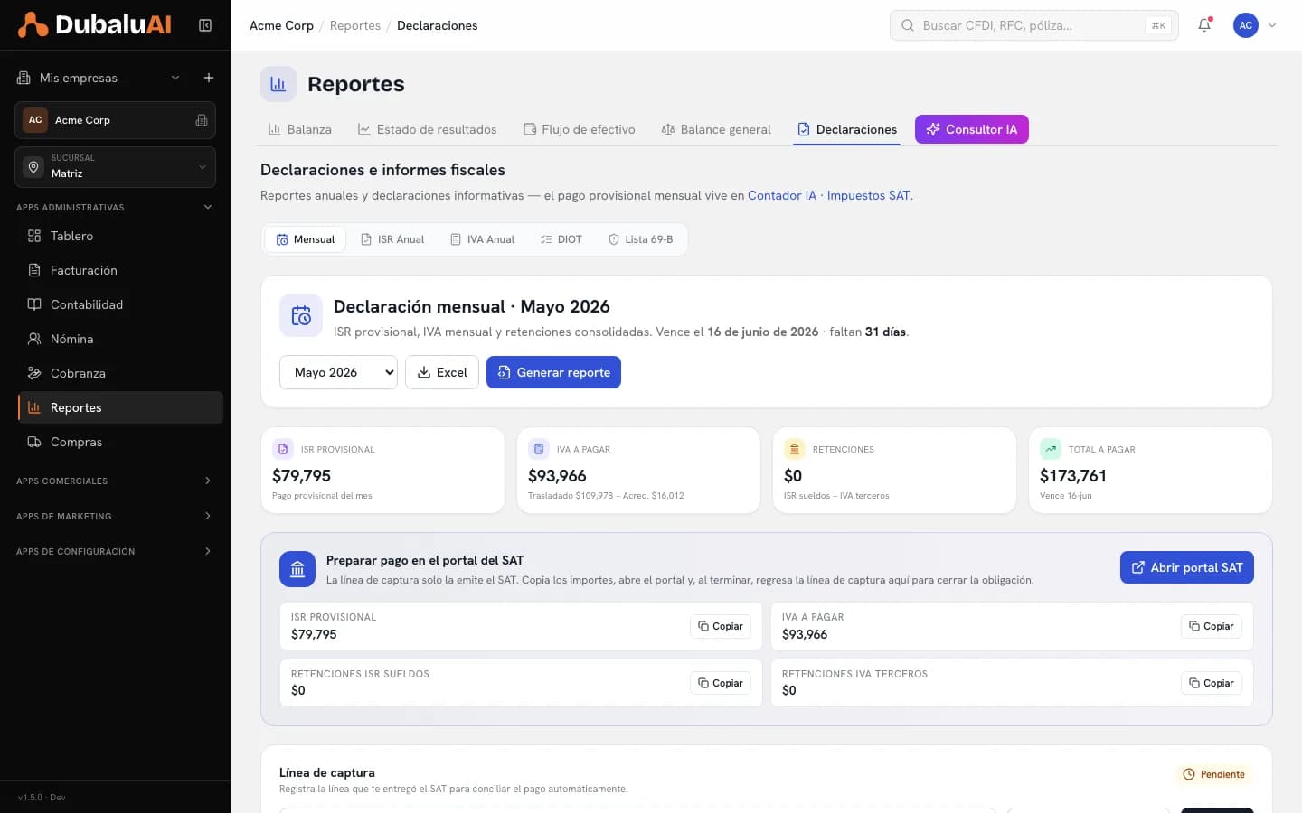This screenshot has height=813, width=1302.
Task: Follow the Contador IA · Impuestos SAT link
Action: click(829, 195)
